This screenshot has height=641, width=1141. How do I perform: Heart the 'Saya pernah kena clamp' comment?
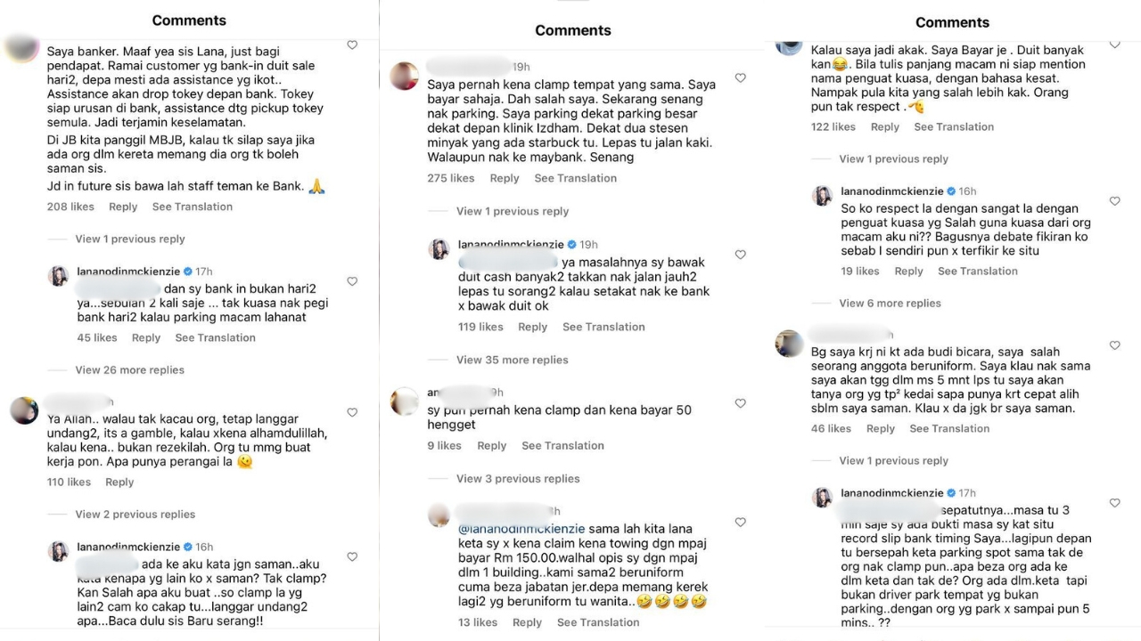(740, 78)
